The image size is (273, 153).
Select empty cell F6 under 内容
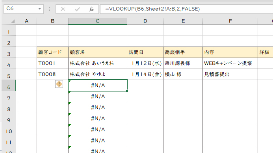[230, 86]
